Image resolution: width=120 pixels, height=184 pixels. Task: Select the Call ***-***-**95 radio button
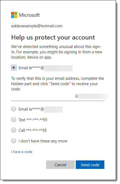[x=14, y=130]
